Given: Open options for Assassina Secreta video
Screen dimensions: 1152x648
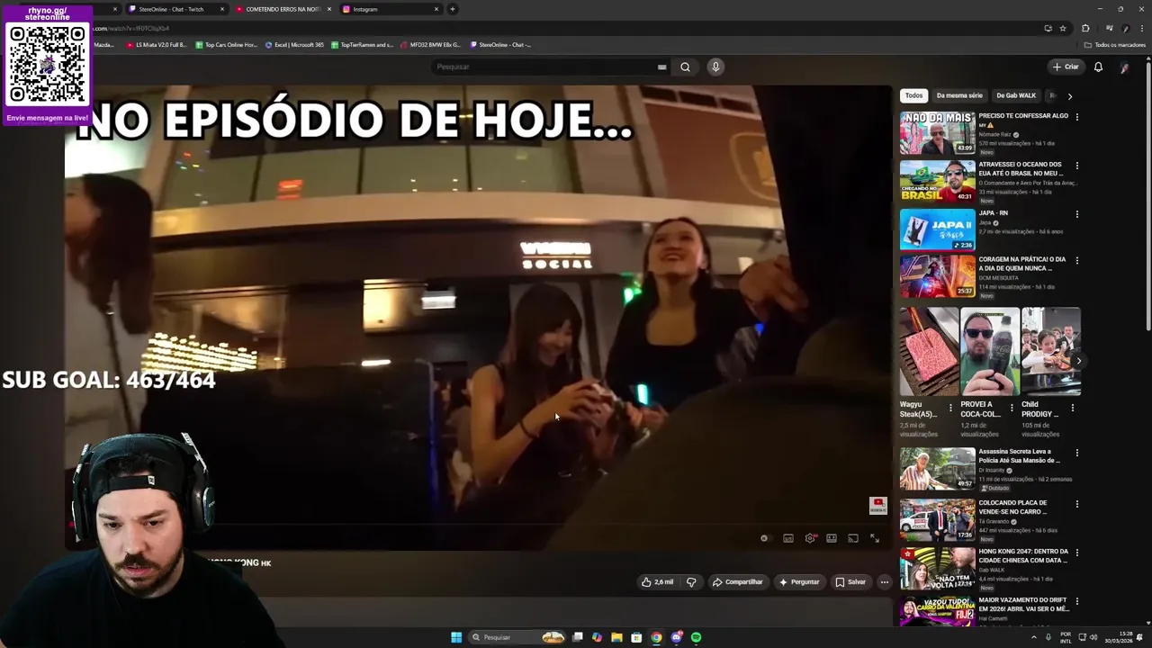Looking at the screenshot, I should 1076,453.
